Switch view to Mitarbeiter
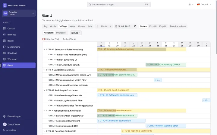Screen dimensions: 217x135 point(61,33)
